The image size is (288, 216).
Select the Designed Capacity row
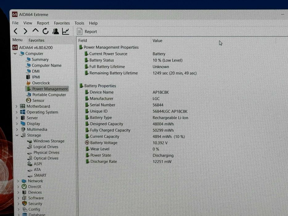[x=129, y=124]
